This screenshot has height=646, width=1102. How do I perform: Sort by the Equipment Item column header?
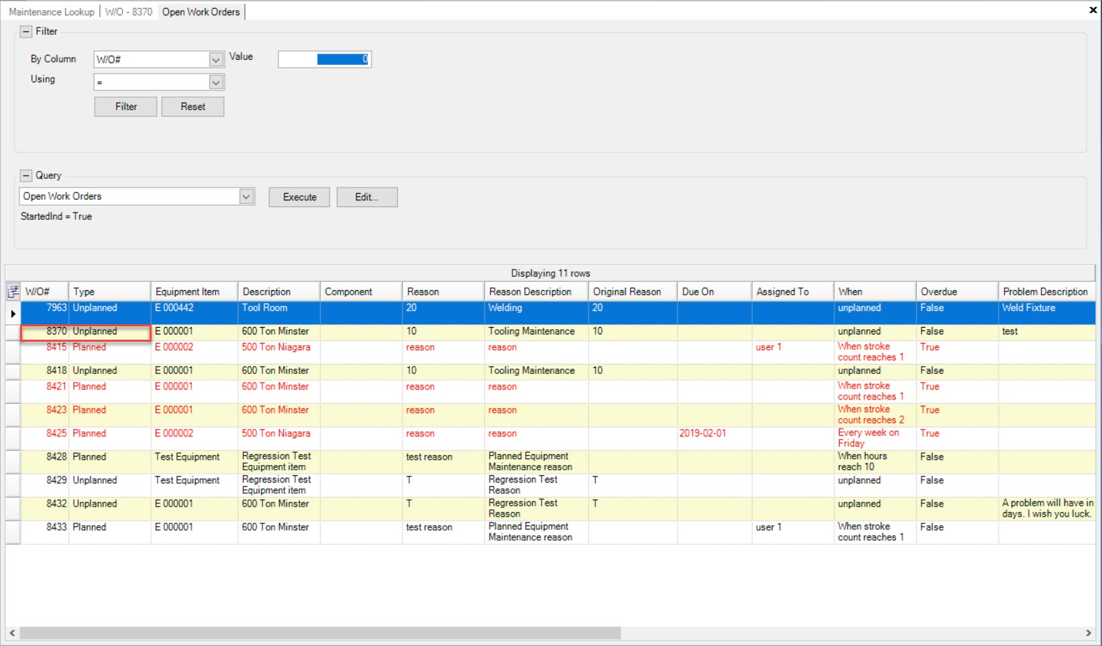(x=195, y=292)
